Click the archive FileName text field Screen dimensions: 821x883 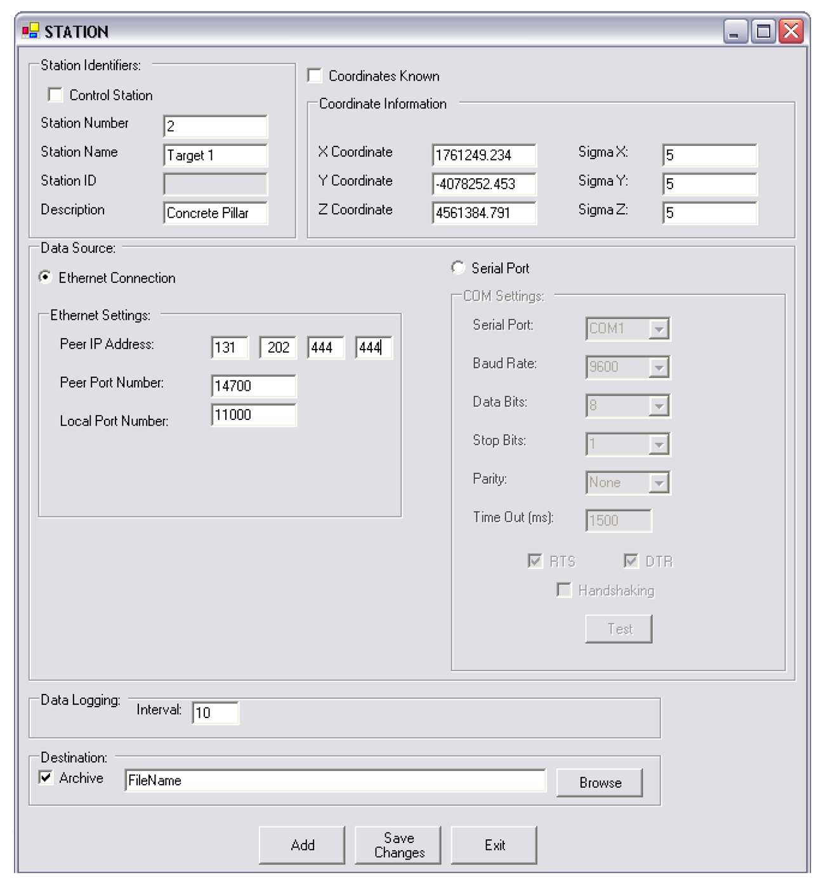[336, 780]
